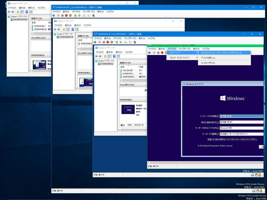This screenshot has width=267, height=200.
Task: Click Turn Off icon in innermost HVW10VML3 connection toolbar
Action: pyautogui.click(x=158, y=53)
